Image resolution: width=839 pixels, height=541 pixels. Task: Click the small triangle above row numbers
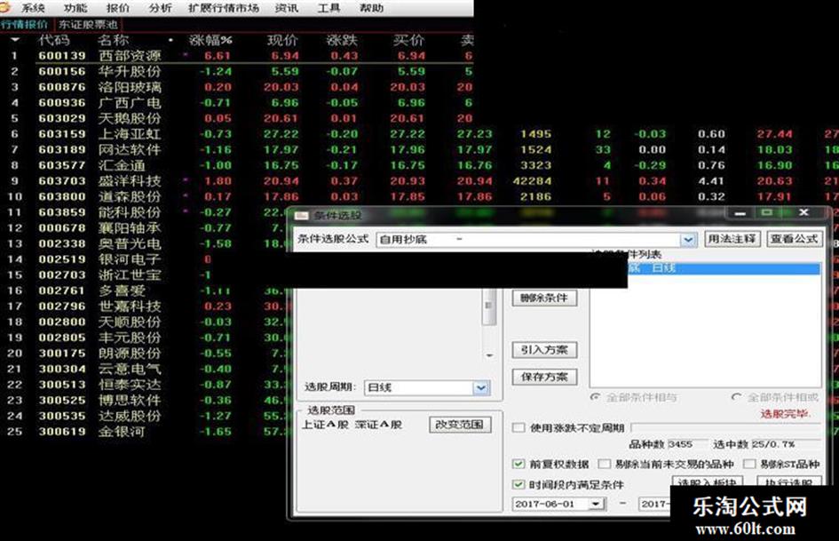(15, 40)
